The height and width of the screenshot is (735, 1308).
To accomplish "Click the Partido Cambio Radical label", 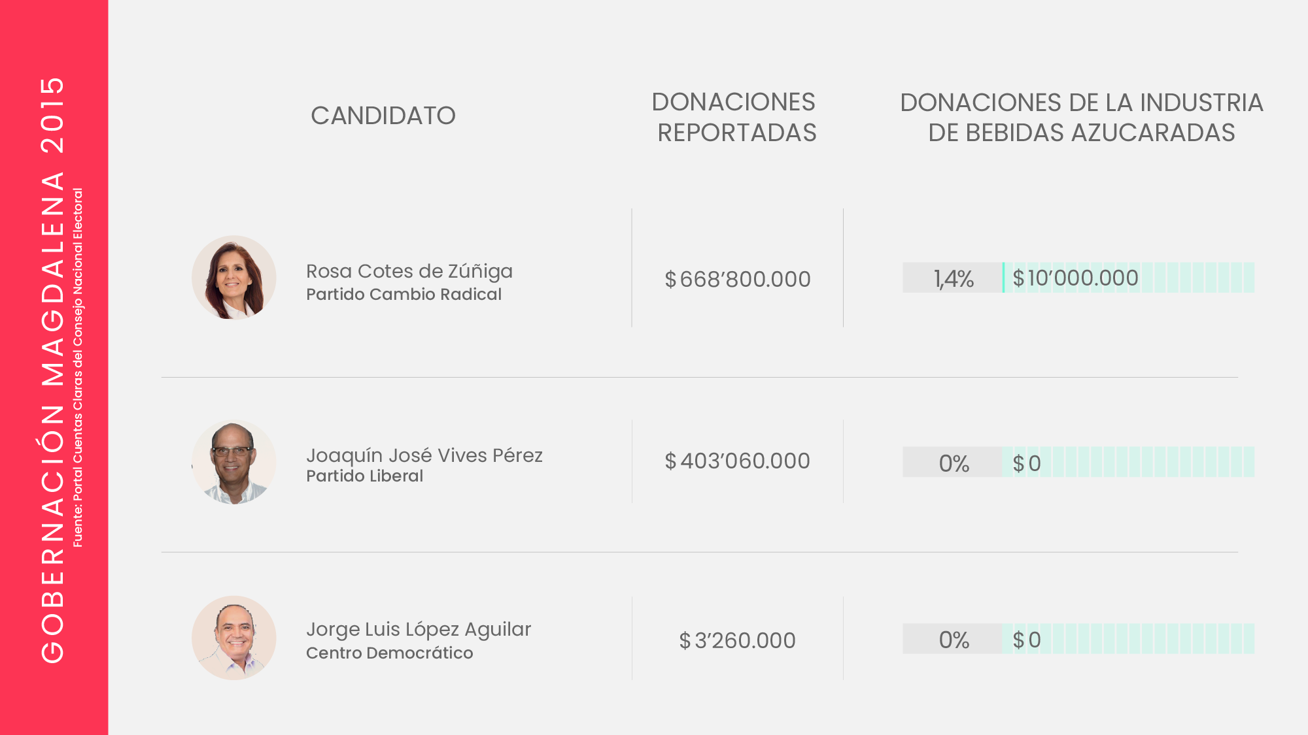I will click(x=404, y=295).
